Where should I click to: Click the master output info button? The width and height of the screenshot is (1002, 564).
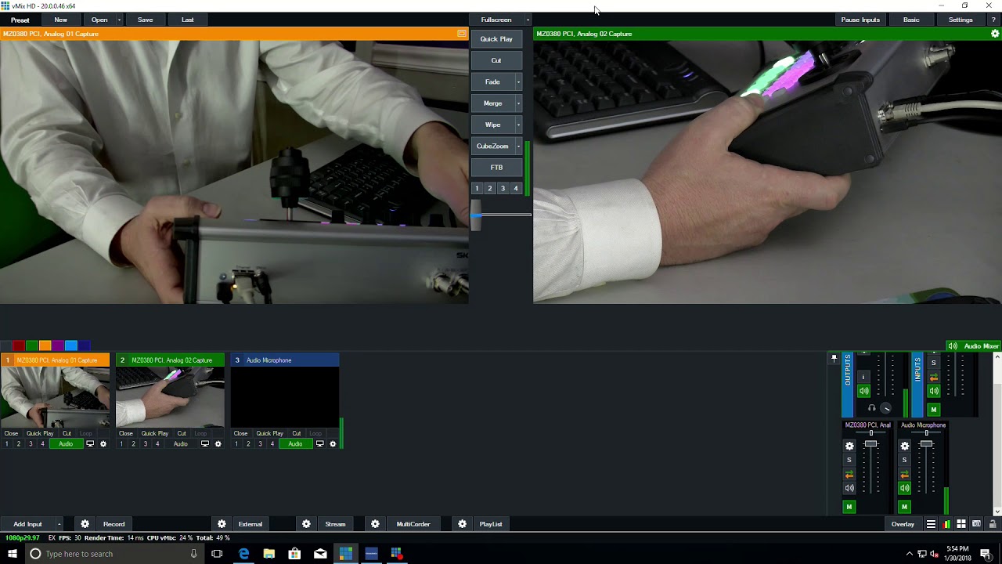coord(863,377)
